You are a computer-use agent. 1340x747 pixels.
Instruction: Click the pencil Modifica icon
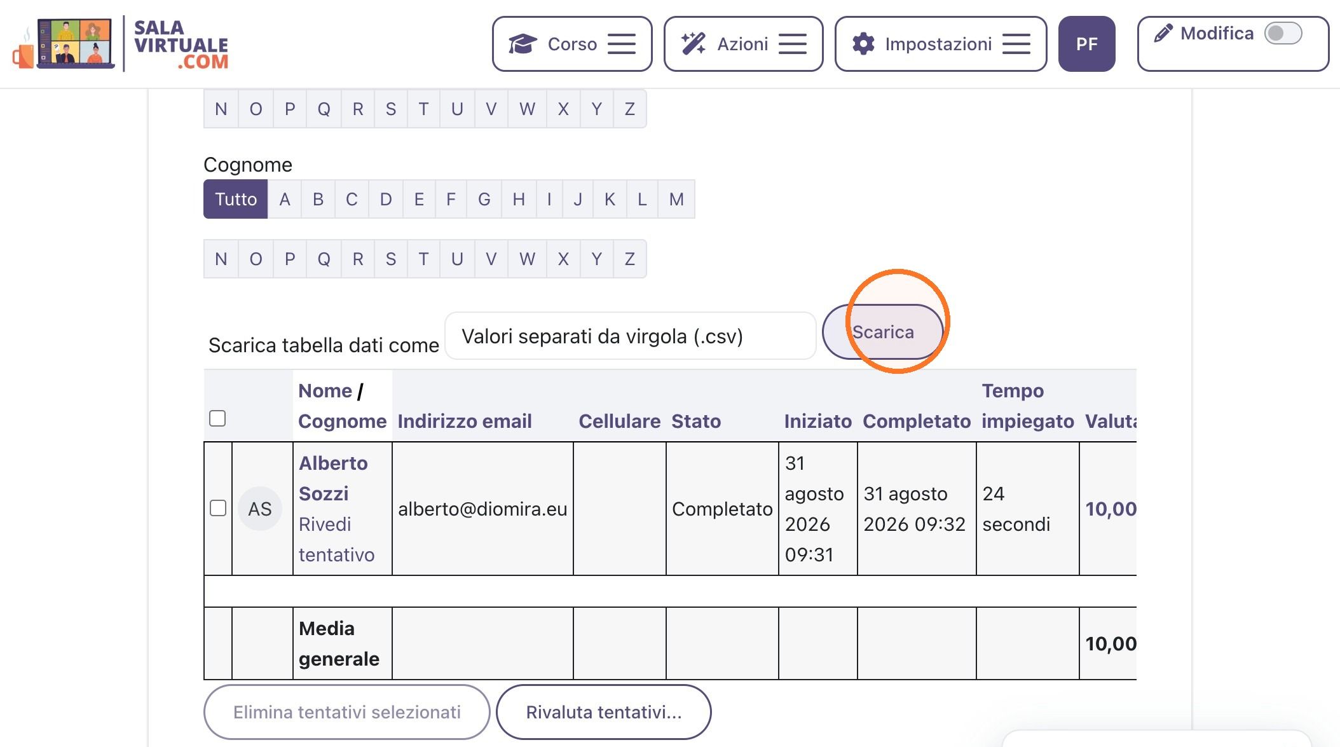click(1163, 33)
